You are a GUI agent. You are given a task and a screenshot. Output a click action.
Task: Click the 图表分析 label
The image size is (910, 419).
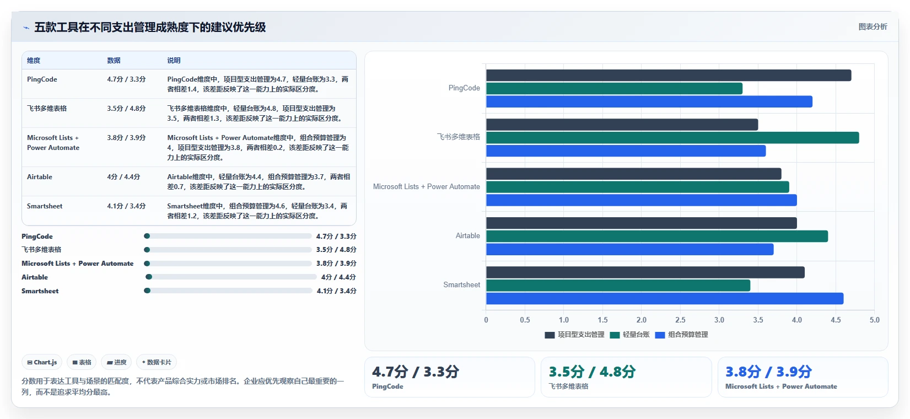coord(873,26)
